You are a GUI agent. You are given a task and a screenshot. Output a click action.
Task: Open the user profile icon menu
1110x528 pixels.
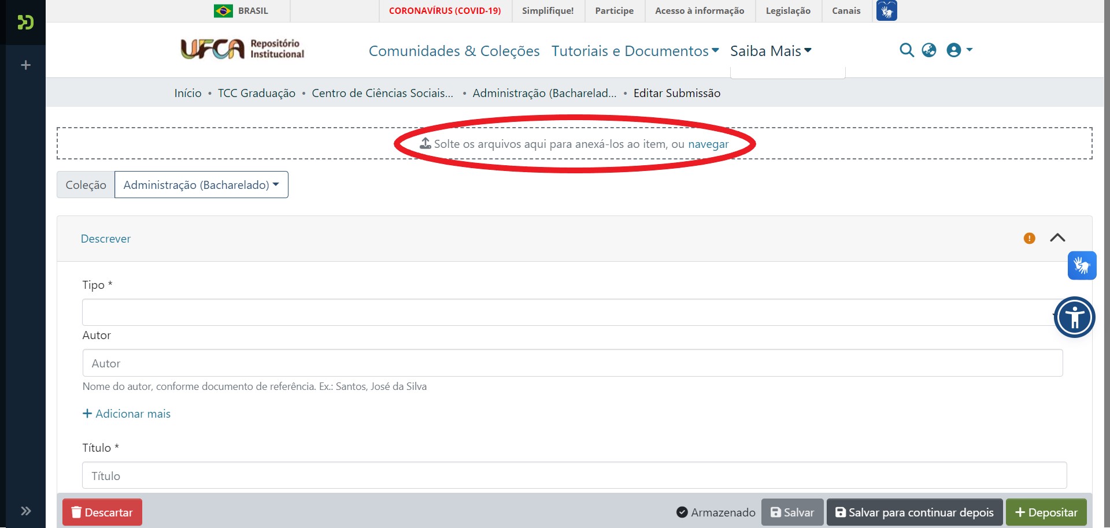[x=954, y=50]
